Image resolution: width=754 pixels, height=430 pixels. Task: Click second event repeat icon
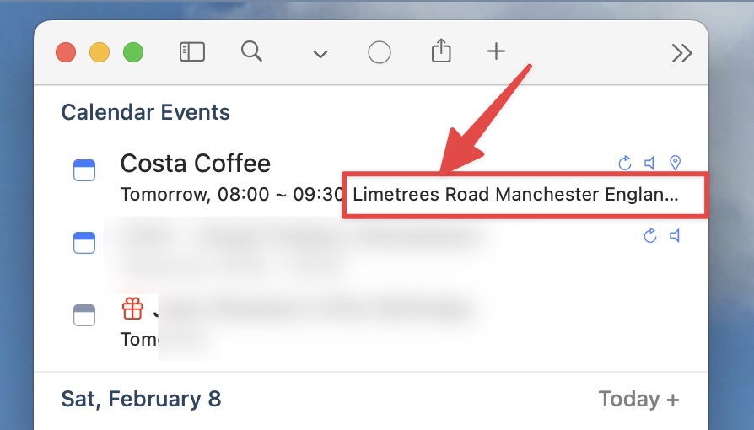650,236
